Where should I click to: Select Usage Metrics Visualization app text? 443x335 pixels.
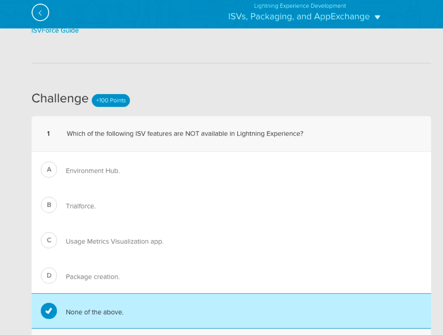[115, 241]
